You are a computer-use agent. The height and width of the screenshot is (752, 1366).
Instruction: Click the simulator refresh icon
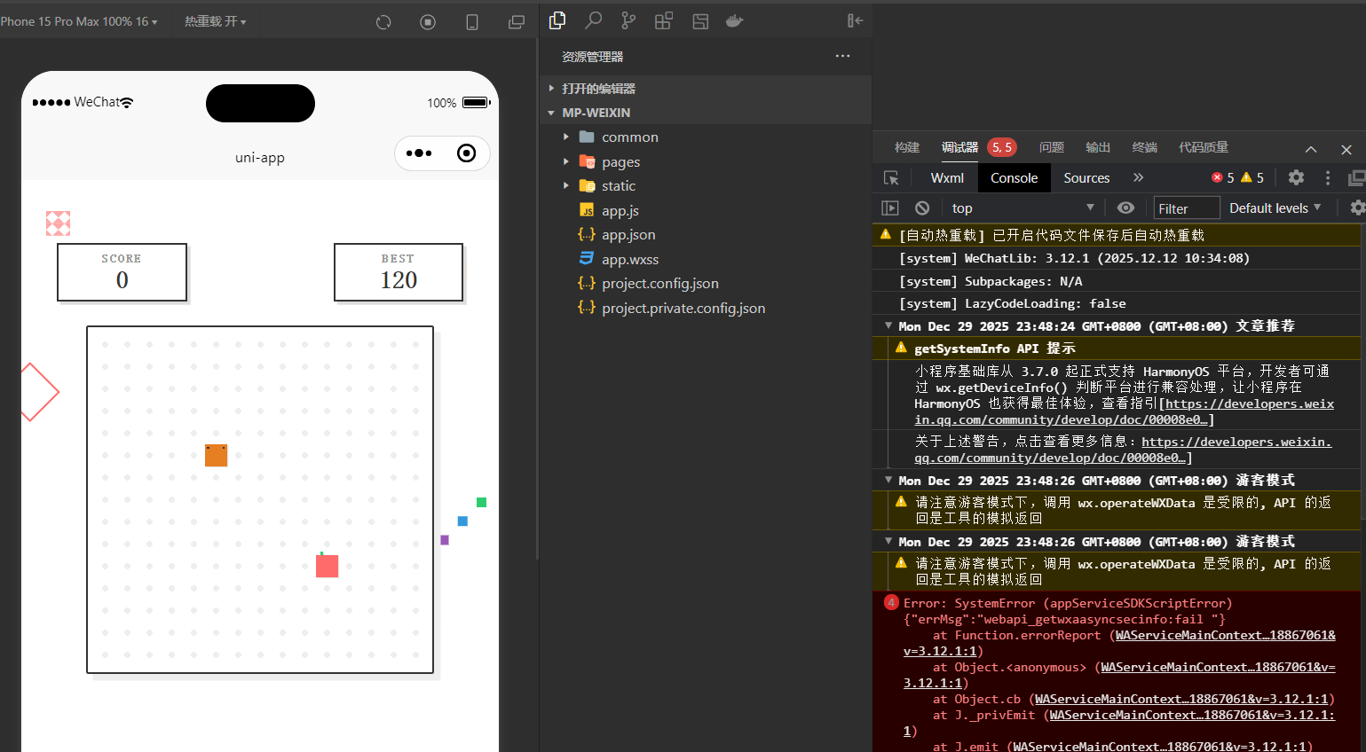point(383,22)
